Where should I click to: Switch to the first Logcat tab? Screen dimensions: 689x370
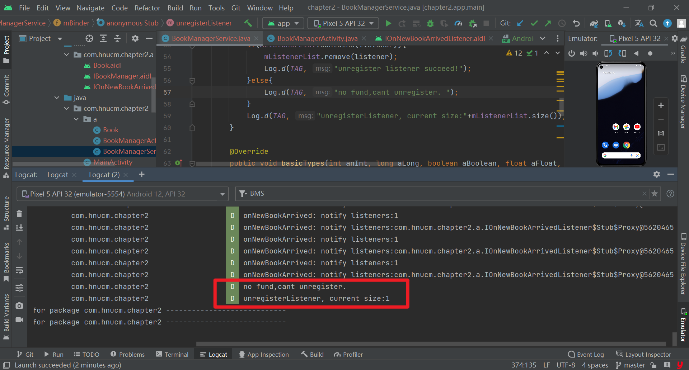pos(57,175)
